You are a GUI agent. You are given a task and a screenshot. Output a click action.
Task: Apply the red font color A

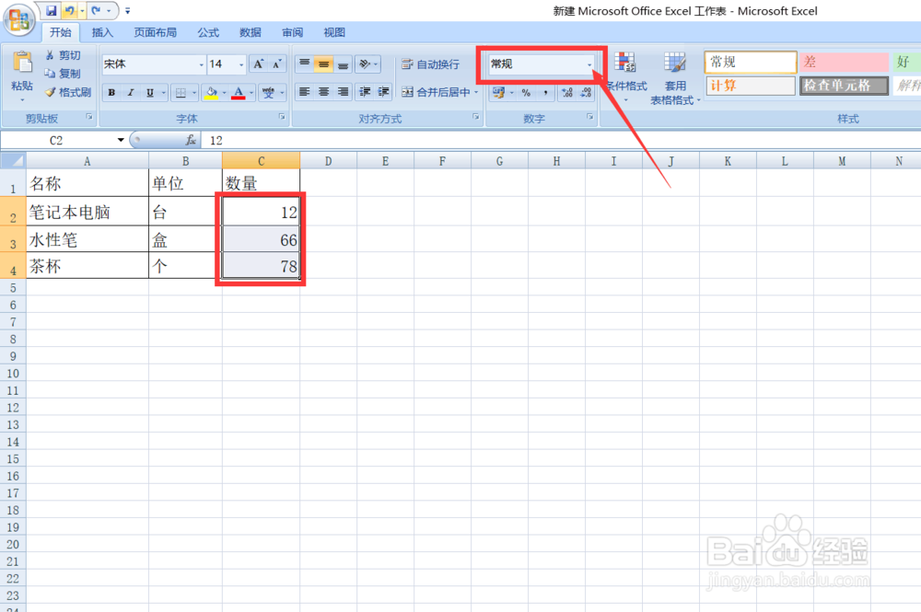click(x=239, y=92)
